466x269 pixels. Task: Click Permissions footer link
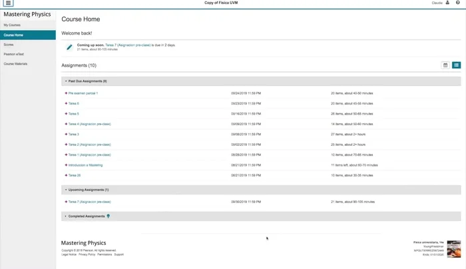tap(105, 254)
